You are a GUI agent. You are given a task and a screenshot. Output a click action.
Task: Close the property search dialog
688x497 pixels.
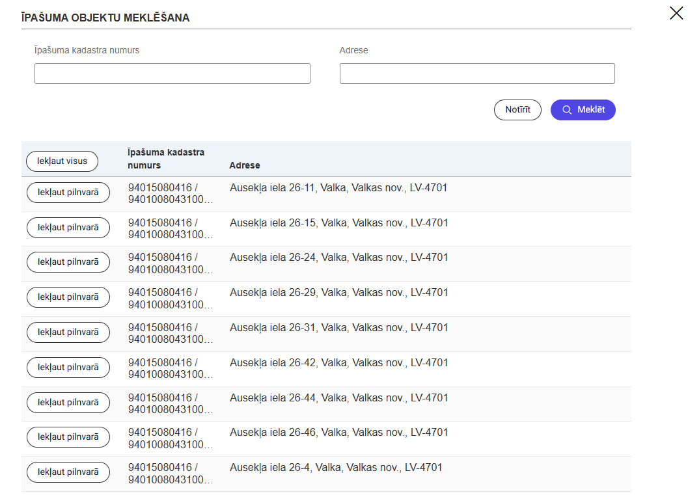pos(676,13)
